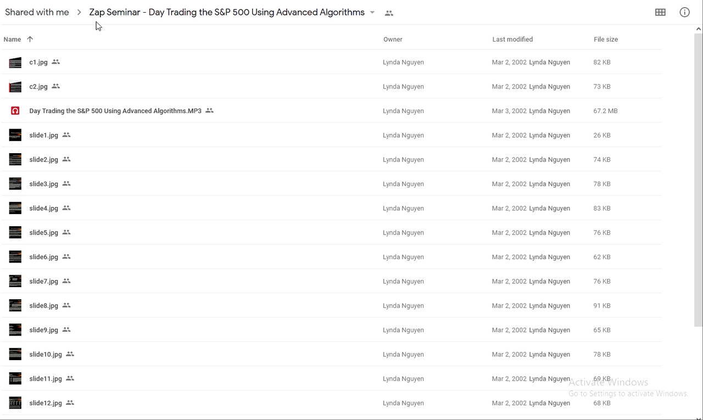Screen dimensions: 703x420
Task: Open folder name dropdown arrow in breadcrumb
Action: [372, 12]
